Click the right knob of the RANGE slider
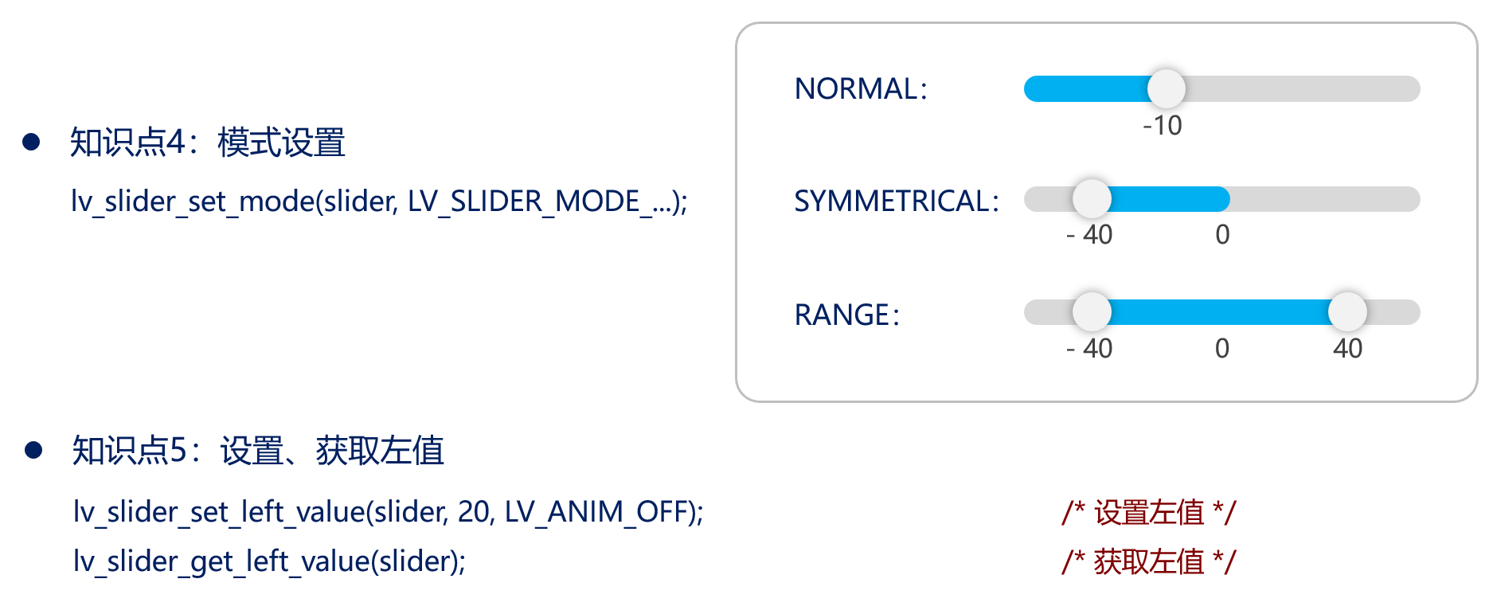This screenshot has width=1493, height=614. click(1347, 312)
